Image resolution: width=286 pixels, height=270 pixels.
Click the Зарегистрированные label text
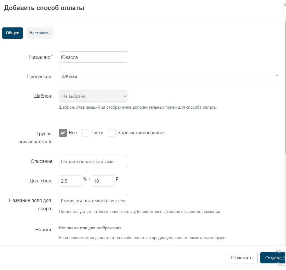click(141, 133)
